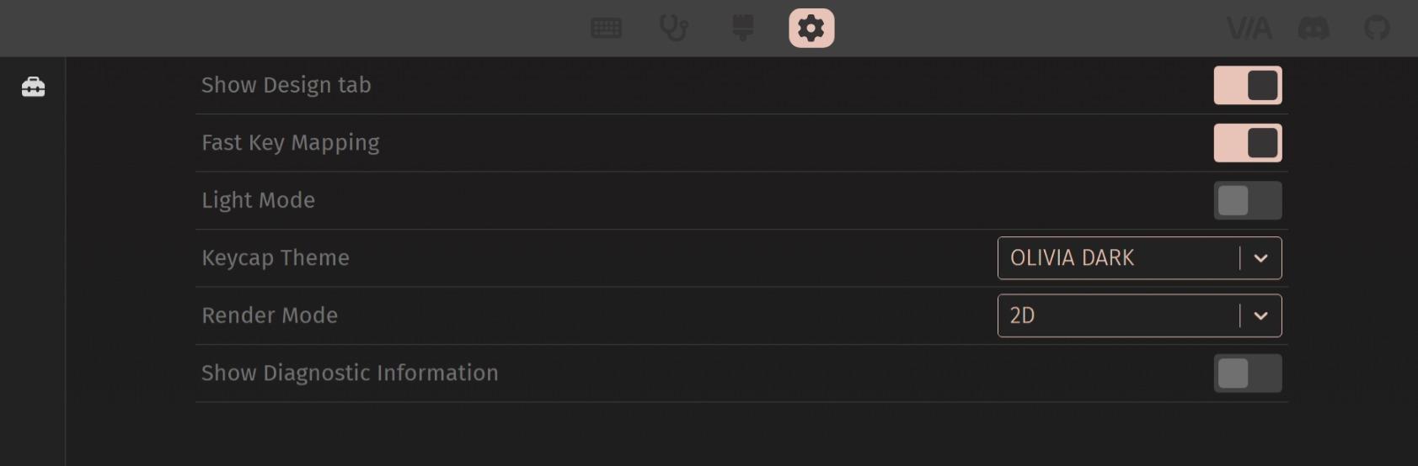
Task: Click the Show Diagnostic Information label
Action: coord(350,373)
